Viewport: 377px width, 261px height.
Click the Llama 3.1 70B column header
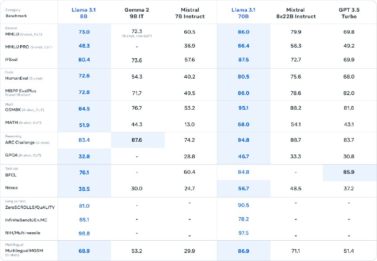243,13
